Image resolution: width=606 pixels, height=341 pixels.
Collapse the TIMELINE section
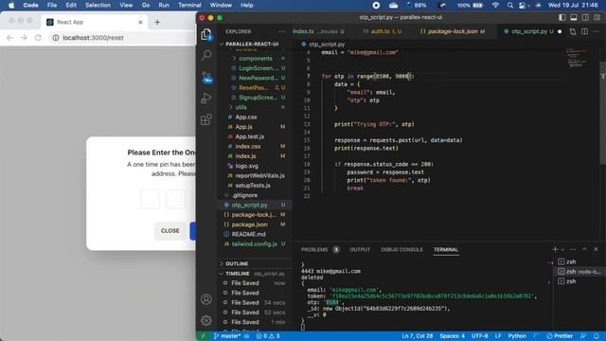click(237, 274)
